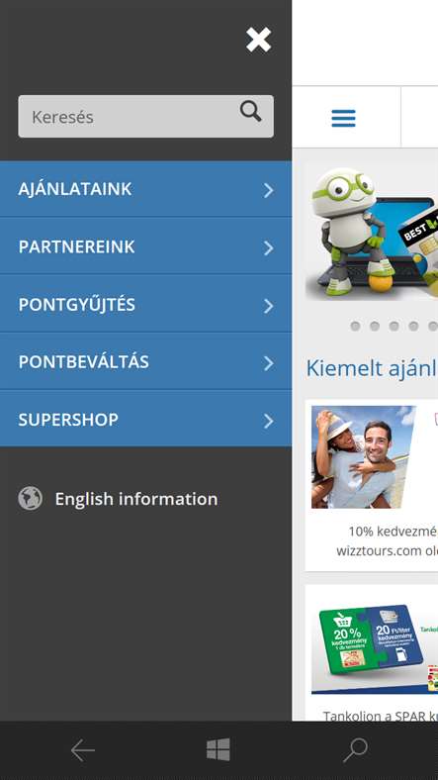Click the robot mascot banner image
The height and width of the screenshot is (780, 438).
coord(372,233)
